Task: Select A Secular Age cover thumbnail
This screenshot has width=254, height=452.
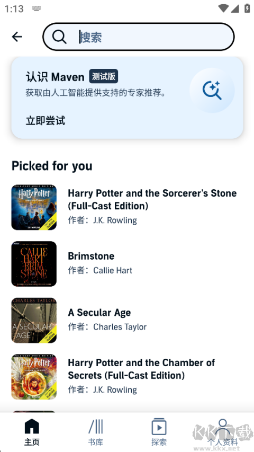Action: point(34,320)
